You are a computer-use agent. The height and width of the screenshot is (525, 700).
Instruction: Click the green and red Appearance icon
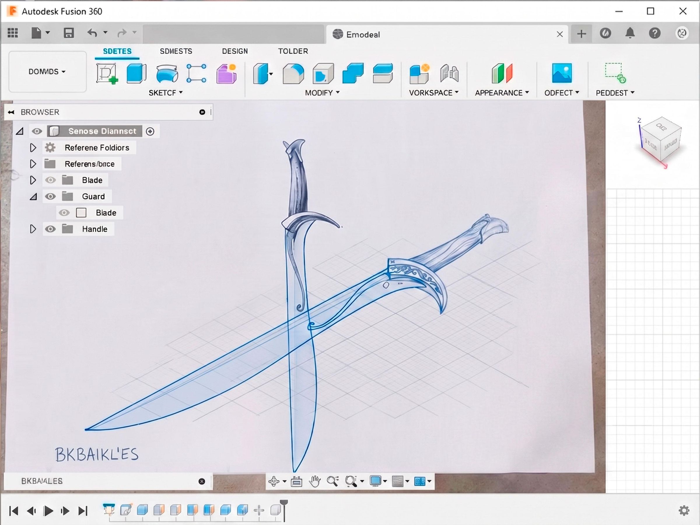click(x=502, y=73)
